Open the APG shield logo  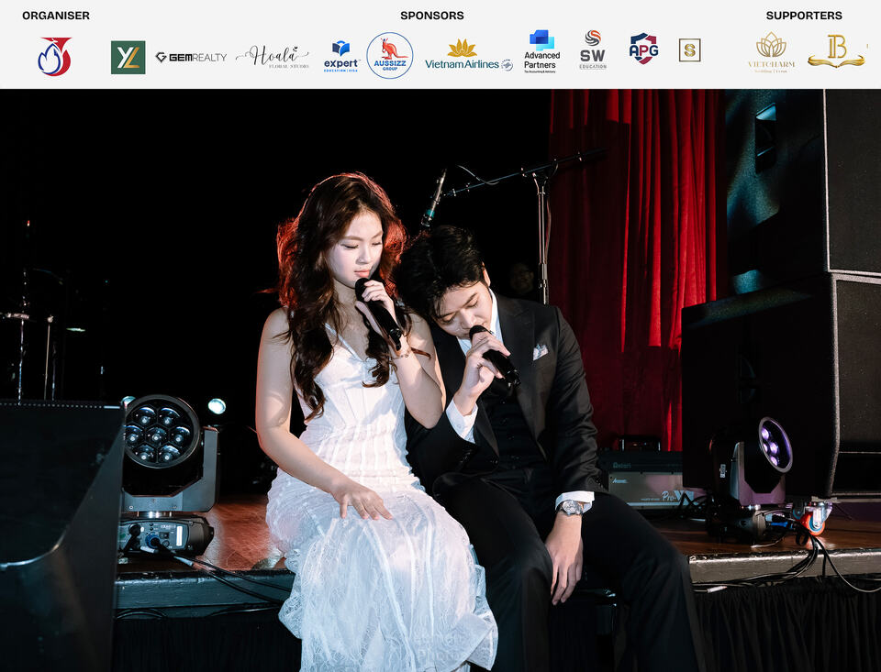pos(643,49)
